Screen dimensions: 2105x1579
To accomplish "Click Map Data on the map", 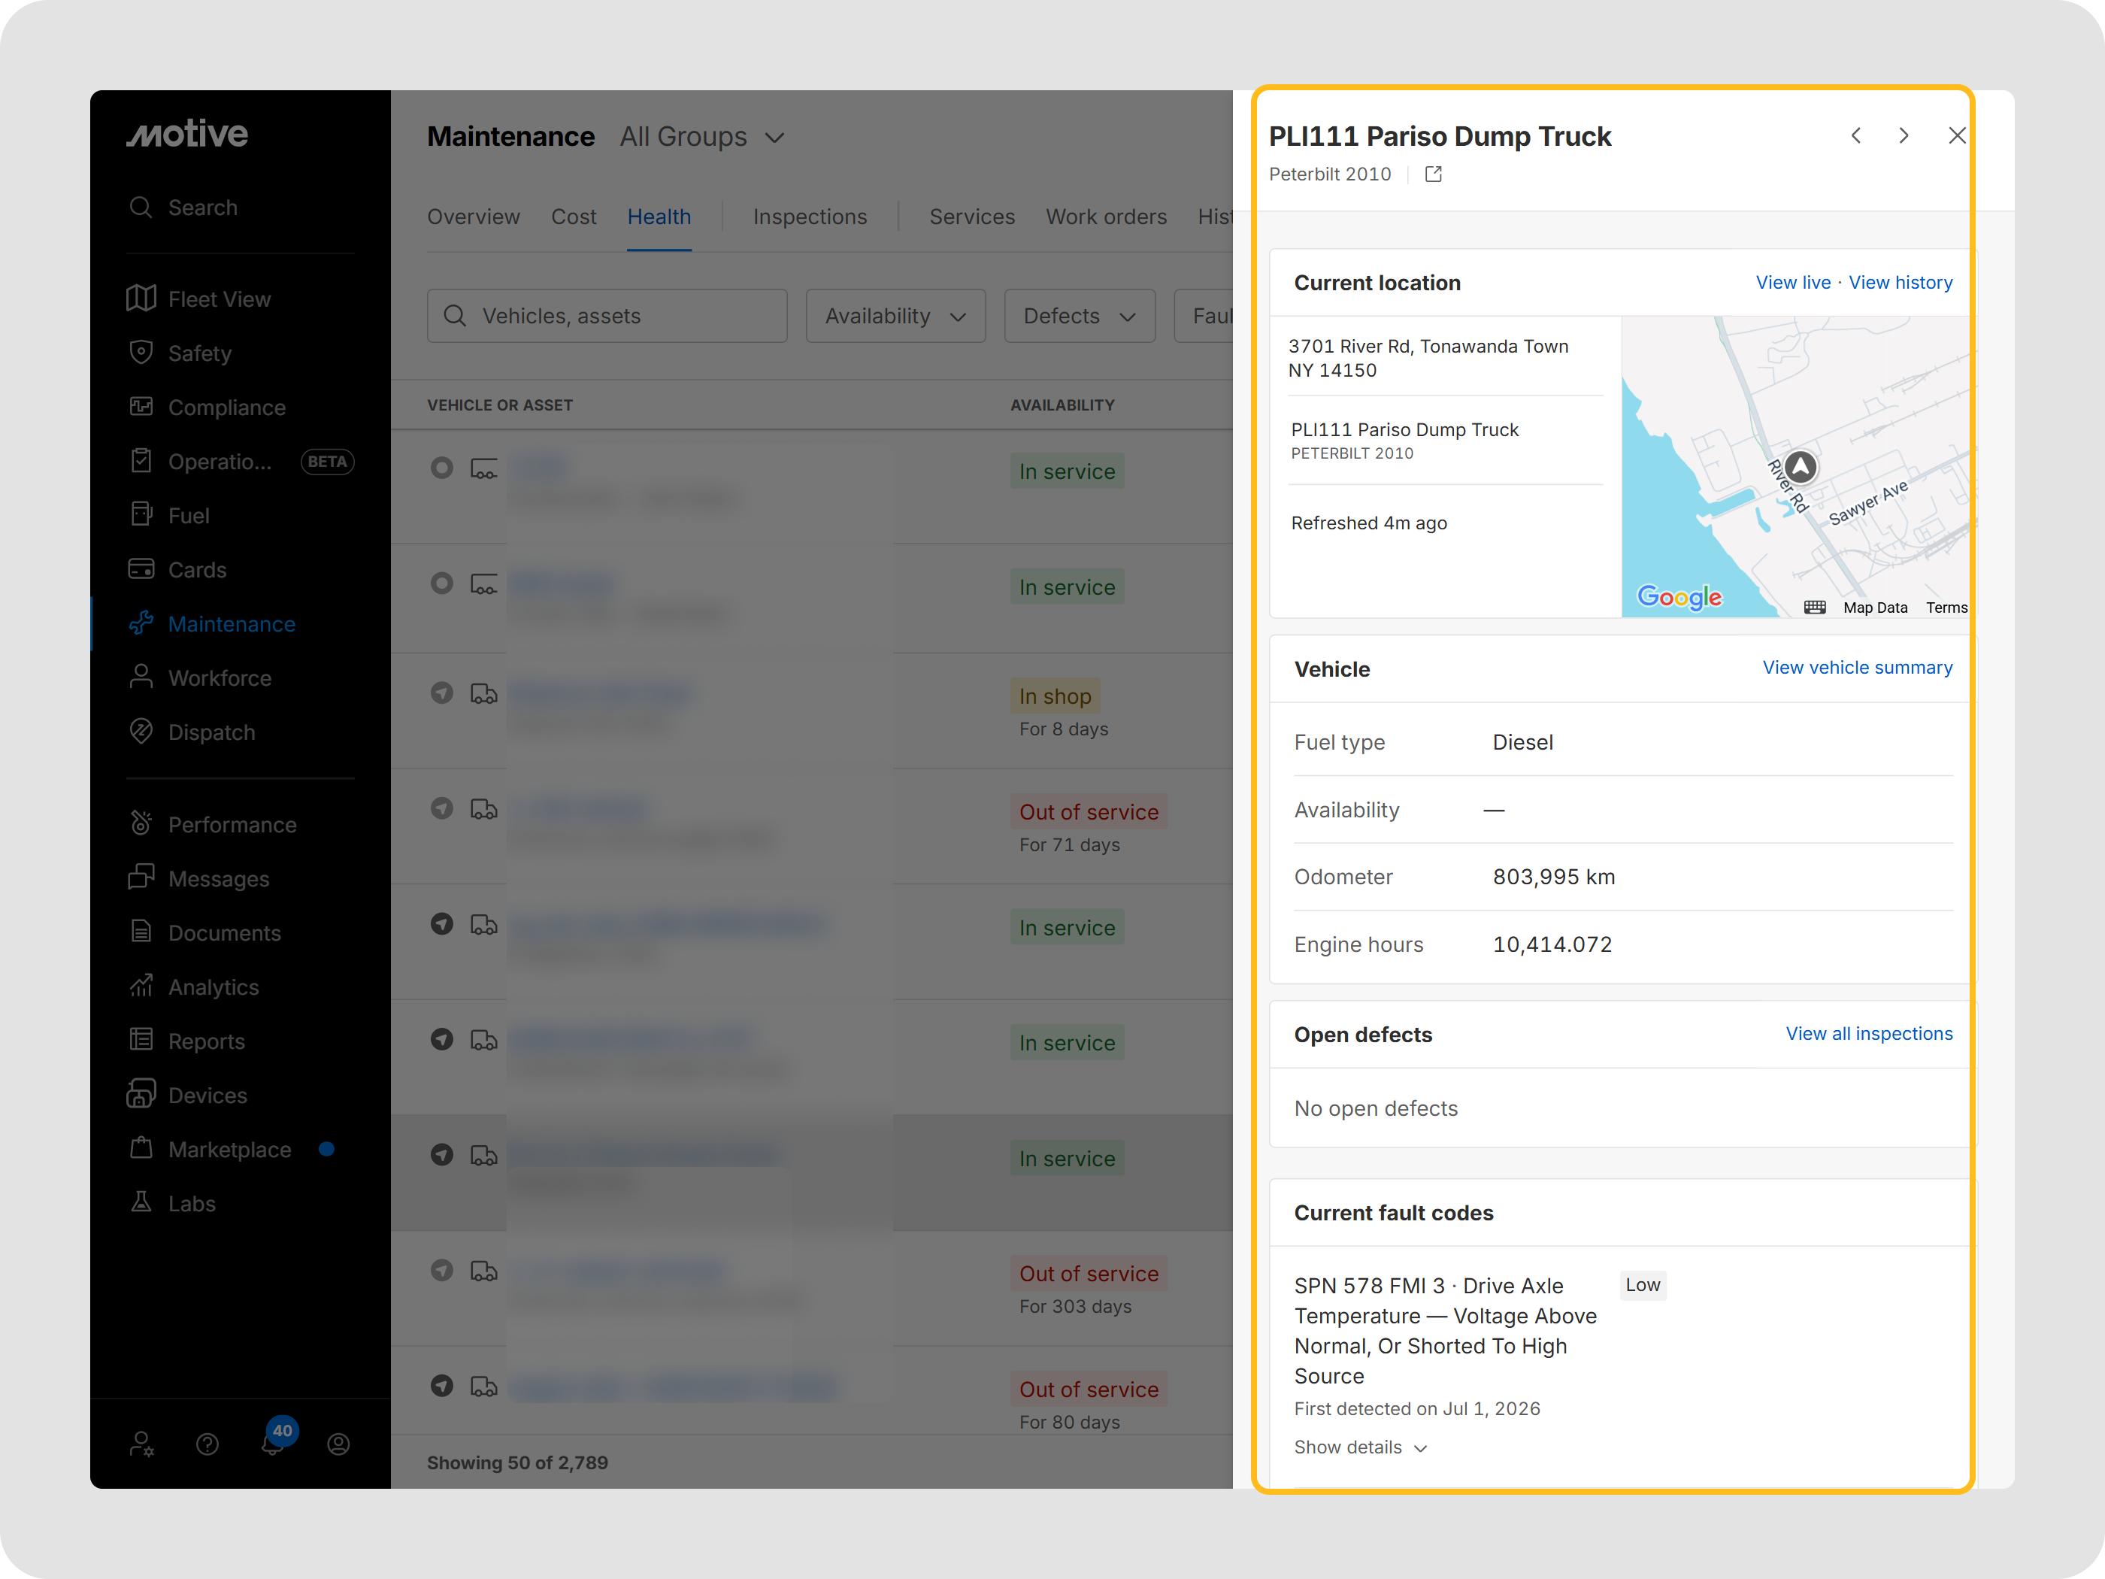I will tap(1876, 608).
